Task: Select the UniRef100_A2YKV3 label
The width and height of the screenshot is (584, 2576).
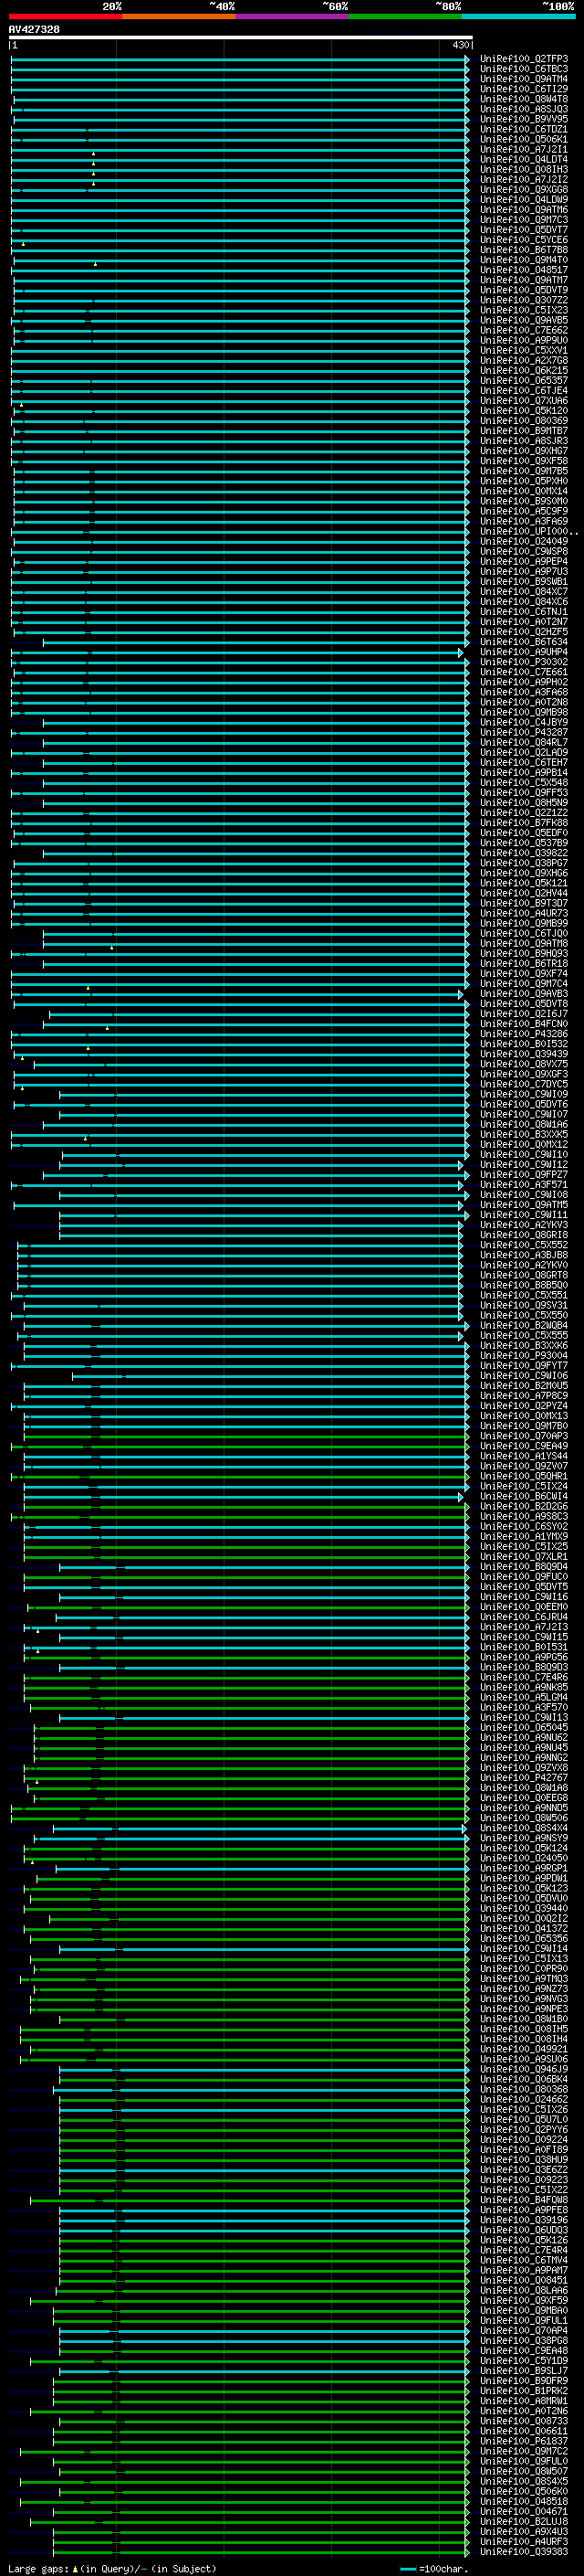Action: coord(524,1225)
